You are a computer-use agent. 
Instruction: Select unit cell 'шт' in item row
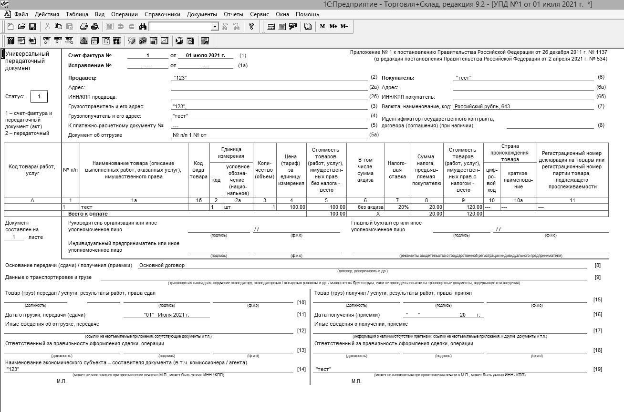coord(237,207)
